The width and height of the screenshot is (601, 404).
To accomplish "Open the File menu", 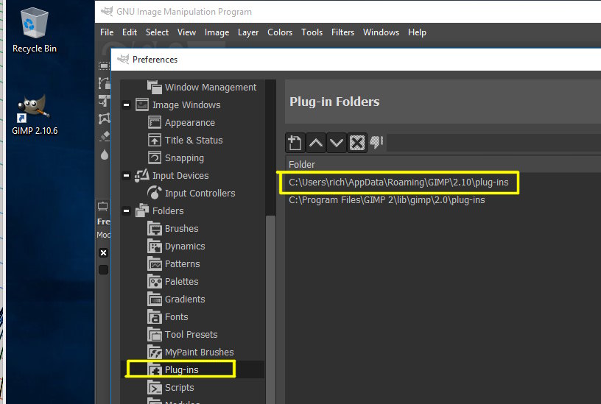I will coord(107,32).
